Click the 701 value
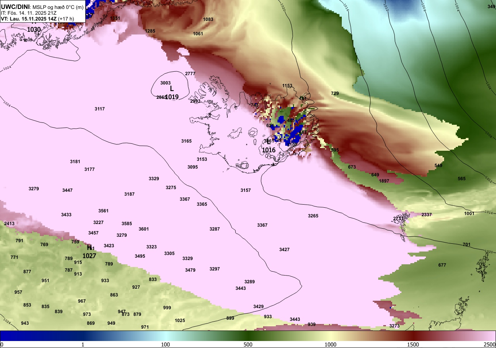Image resolution: width=496 pixels, height=348 pixels. (467, 245)
